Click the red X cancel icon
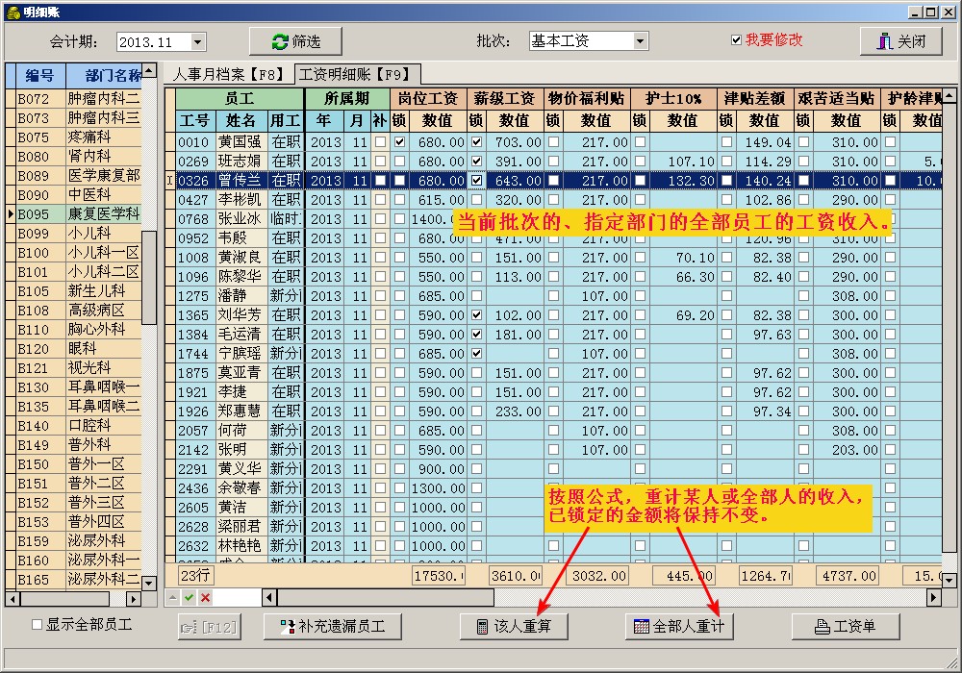 click(x=205, y=597)
